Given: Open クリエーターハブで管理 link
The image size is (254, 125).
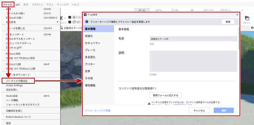Looking at the screenshot, I should click(x=98, y=111).
